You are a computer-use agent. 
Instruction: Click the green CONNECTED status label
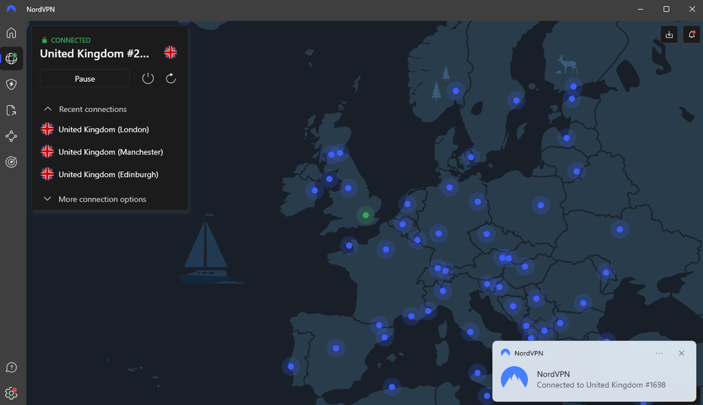71,40
